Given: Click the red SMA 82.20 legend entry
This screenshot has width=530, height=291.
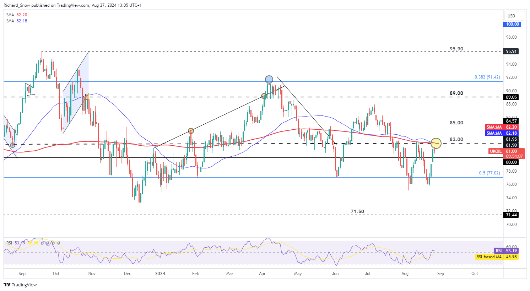Looking at the screenshot, I should tap(17, 15).
